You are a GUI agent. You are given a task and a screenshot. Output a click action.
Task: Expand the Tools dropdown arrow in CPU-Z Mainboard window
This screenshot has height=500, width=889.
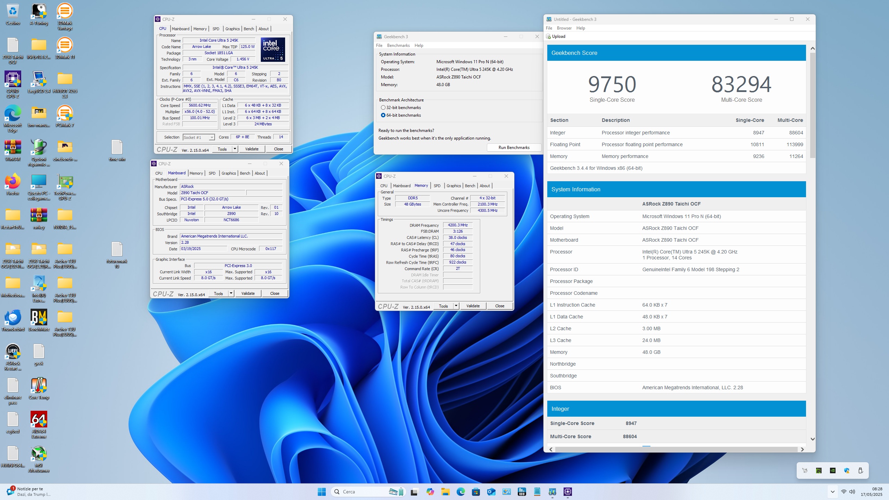coord(231,293)
